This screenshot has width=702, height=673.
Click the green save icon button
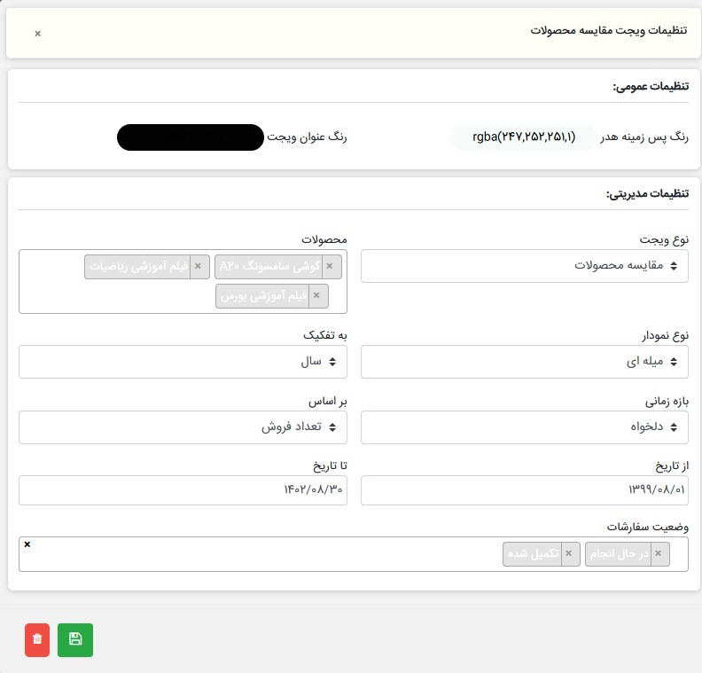click(74, 639)
